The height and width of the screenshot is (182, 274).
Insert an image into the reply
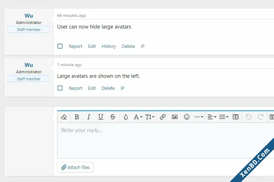(x=175, y=117)
